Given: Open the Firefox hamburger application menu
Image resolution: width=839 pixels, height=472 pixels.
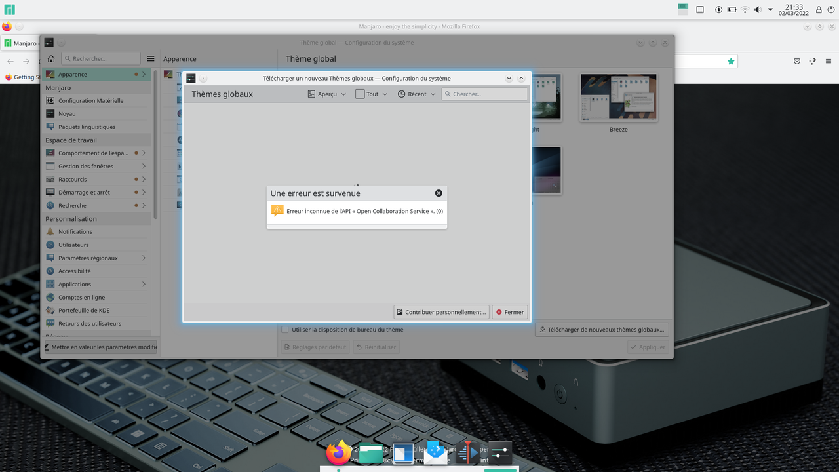Looking at the screenshot, I should [829, 61].
